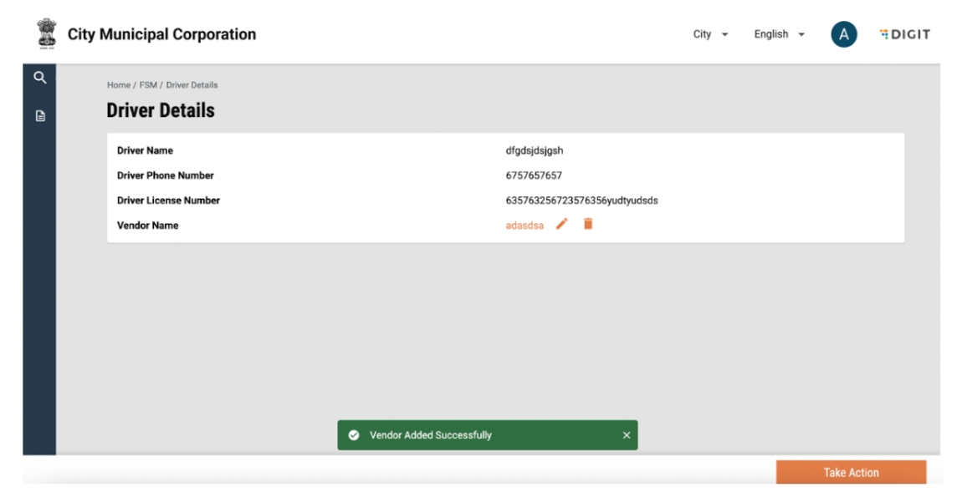Delete the vendor using trash icon
The width and height of the screenshot is (962, 502).
588,224
